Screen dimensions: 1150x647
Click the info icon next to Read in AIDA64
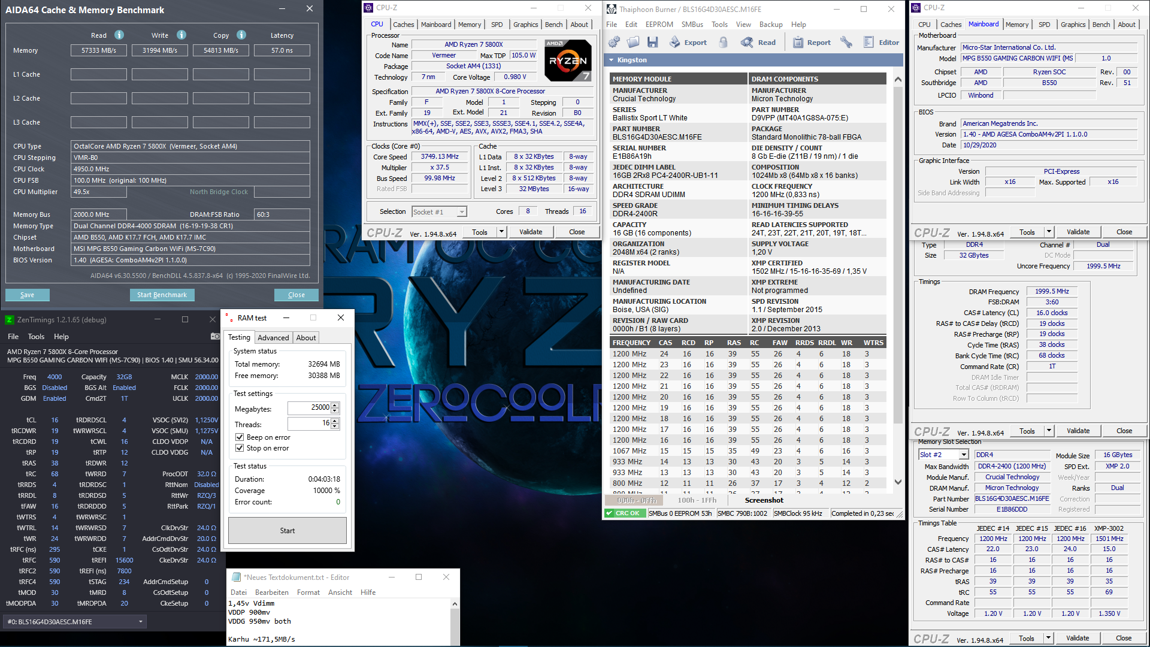(118, 35)
